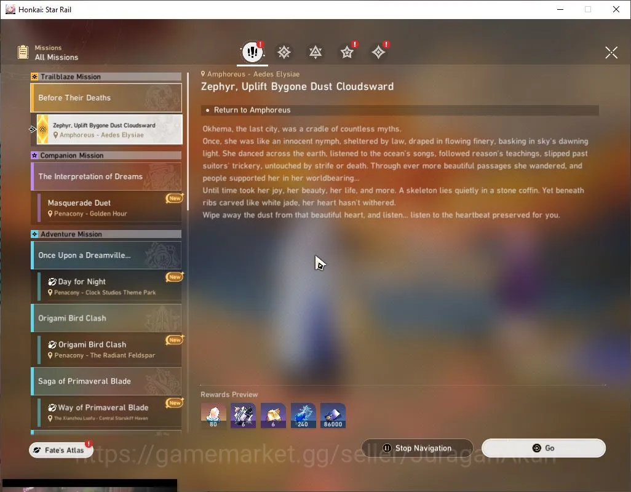Click the mission list scrollbar
The image size is (631, 492).
(x=188, y=141)
